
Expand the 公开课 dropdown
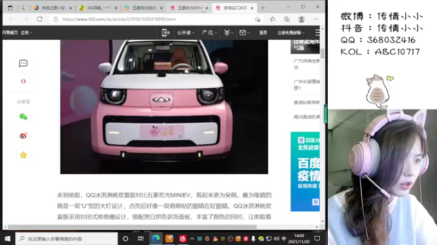point(186,33)
